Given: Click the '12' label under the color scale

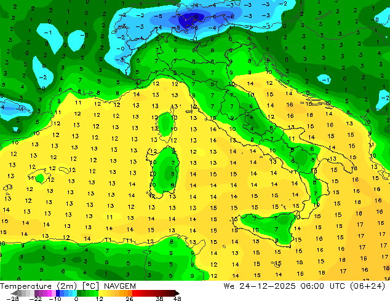Looking at the screenshot, I should coord(100,299).
